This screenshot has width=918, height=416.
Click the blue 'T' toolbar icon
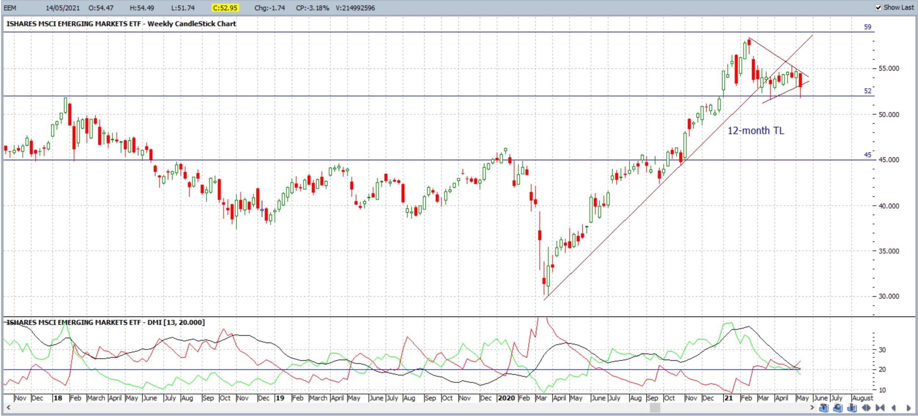(824, 408)
